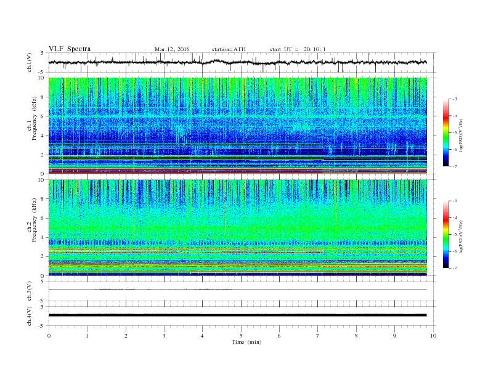This screenshot has width=488, height=377.
Task: Click the "-3" label on ch.1 colorbar
Action: pyautogui.click(x=454, y=99)
